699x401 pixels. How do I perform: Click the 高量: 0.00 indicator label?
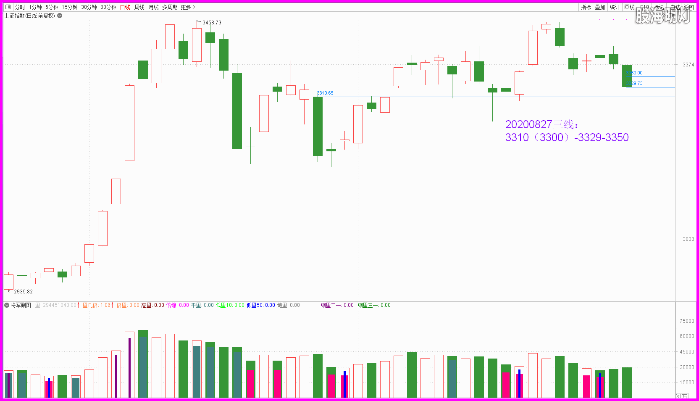pos(153,305)
